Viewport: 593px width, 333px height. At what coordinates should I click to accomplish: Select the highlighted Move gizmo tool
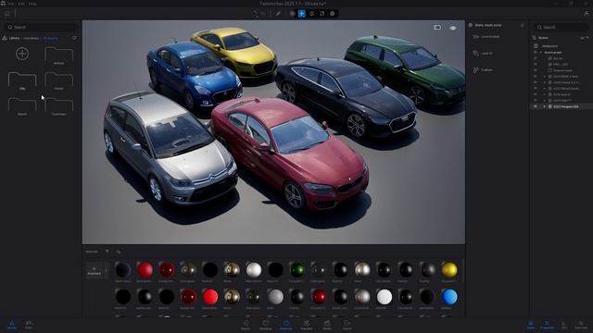pos(302,14)
